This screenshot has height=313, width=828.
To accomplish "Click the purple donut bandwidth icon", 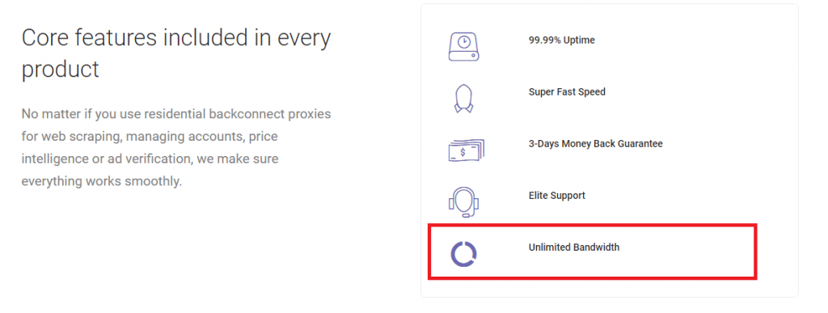I will [463, 253].
